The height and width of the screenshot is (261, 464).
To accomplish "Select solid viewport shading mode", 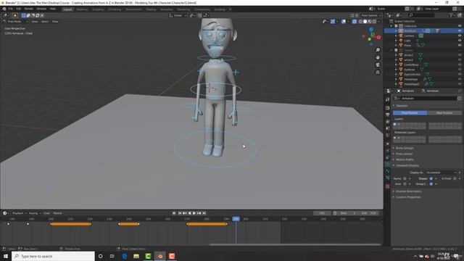I will coord(365,22).
